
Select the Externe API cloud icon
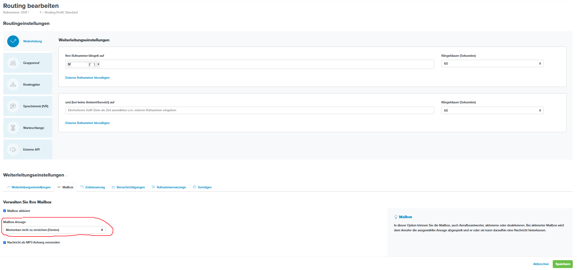(13, 150)
